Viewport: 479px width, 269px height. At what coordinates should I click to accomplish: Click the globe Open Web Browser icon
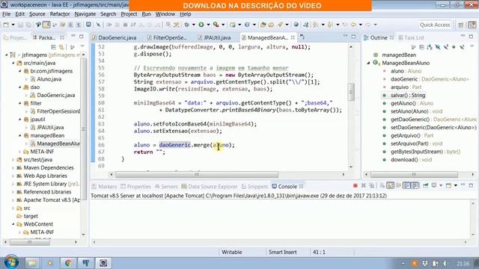[296, 25]
